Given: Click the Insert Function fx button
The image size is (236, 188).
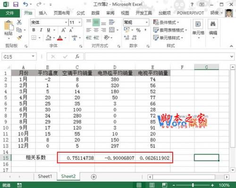Looking at the screenshot, I should point(77,57).
